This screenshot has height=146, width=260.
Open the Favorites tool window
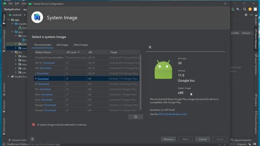tap(4, 107)
